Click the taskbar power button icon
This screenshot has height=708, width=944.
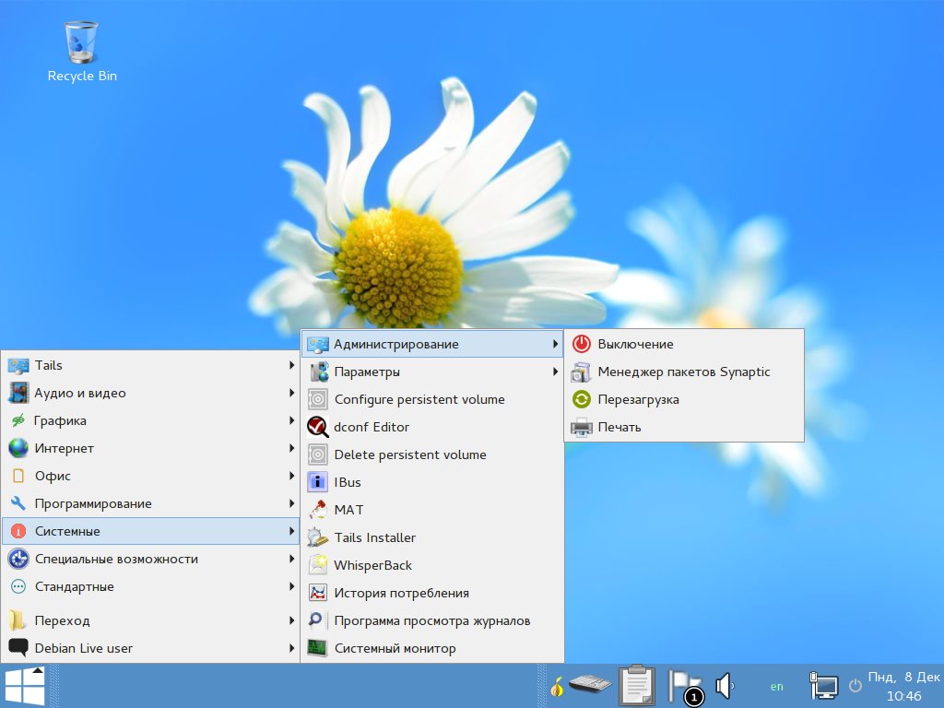(x=855, y=685)
